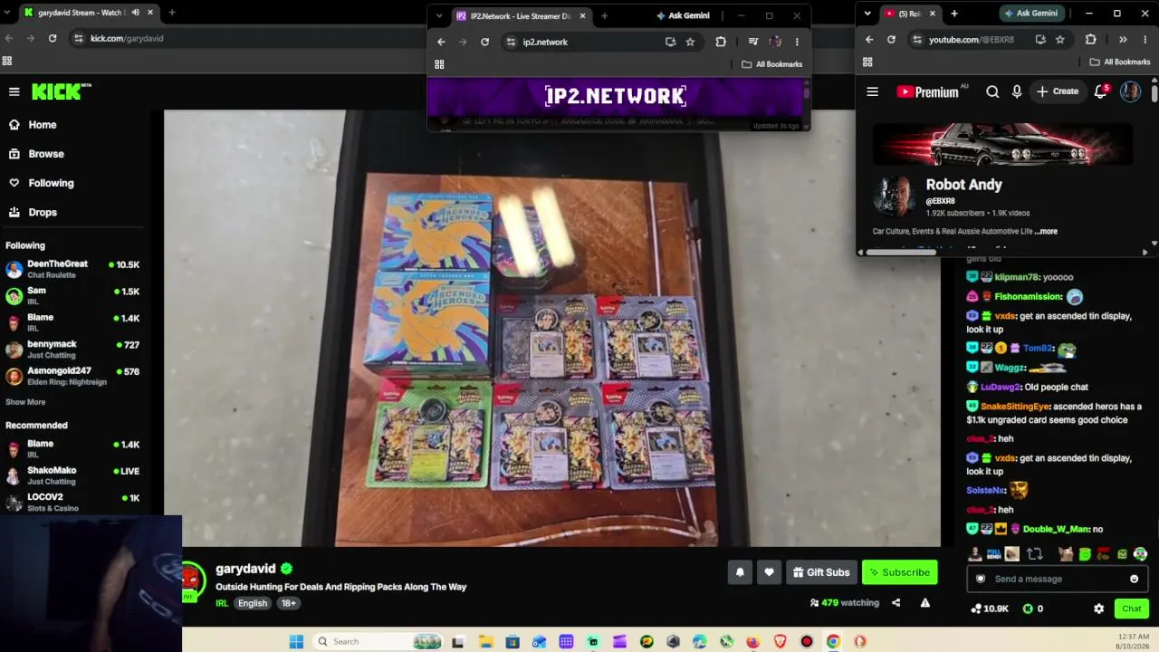Image resolution: width=1159 pixels, height=652 pixels.
Task: Select the IP2.Network browser tab
Action: pyautogui.click(x=521, y=15)
